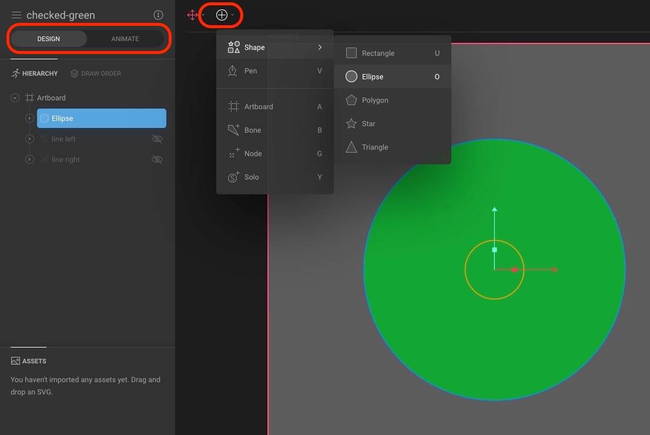Viewport: 650px width, 435px height.
Task: Click the Shape menu shapes icon
Action: (233, 47)
